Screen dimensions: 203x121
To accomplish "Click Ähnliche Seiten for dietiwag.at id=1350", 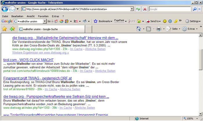I will [85, 108].
